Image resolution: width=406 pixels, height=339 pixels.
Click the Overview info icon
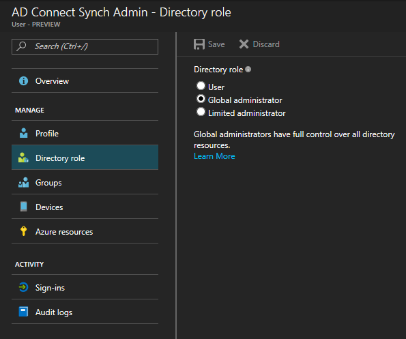tap(24, 81)
